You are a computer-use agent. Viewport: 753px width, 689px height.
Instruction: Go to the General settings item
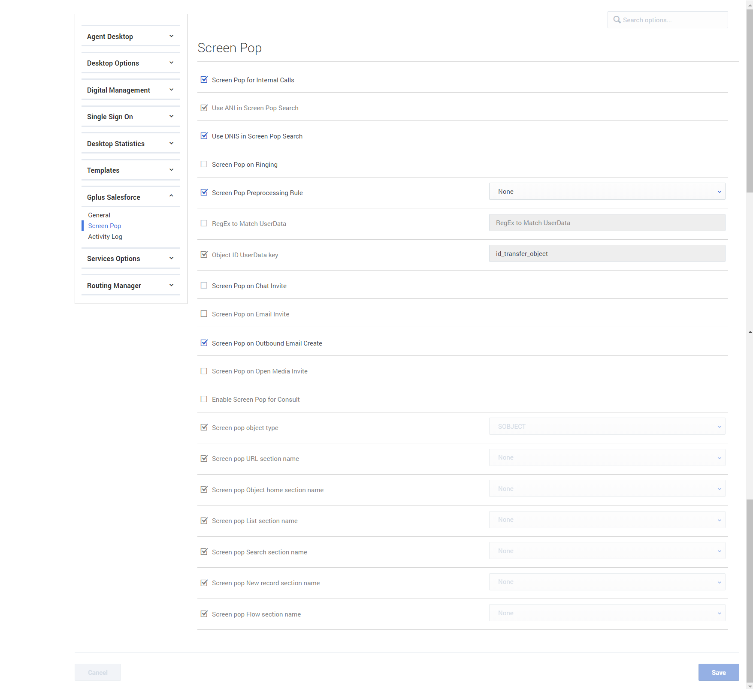[99, 215]
